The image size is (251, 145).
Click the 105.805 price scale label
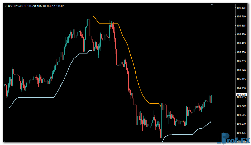pyautogui.click(x=241, y=8)
